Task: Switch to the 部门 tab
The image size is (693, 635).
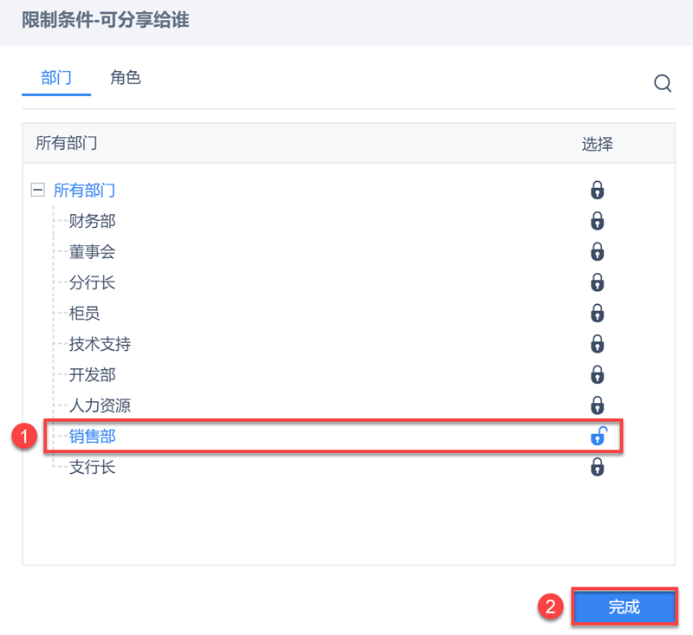Action: coord(56,78)
